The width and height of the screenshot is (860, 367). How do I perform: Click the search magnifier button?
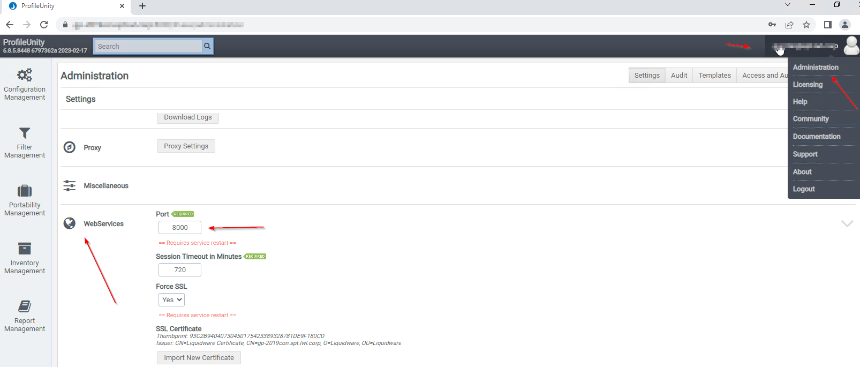[x=207, y=47]
